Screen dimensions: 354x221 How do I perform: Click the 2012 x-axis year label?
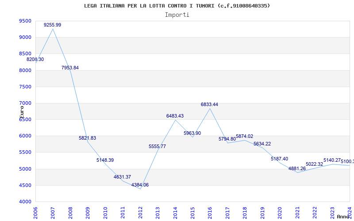click(x=140, y=213)
